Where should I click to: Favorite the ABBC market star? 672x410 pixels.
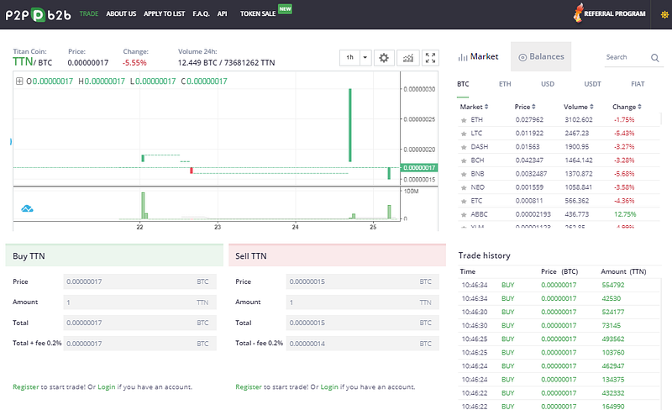[x=464, y=215]
